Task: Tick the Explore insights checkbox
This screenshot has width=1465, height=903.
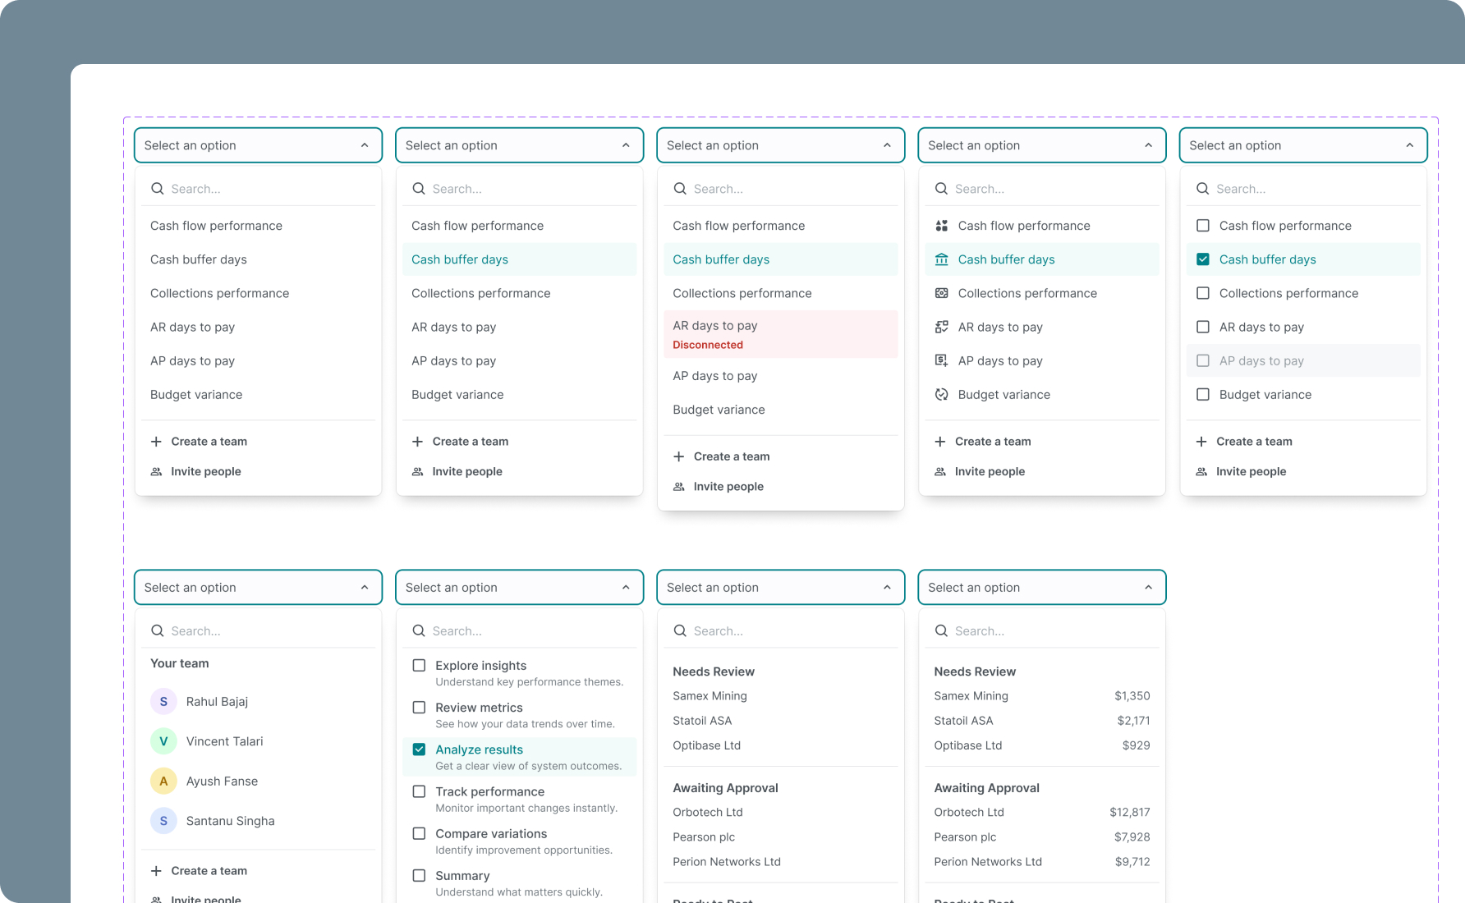Action: (419, 666)
